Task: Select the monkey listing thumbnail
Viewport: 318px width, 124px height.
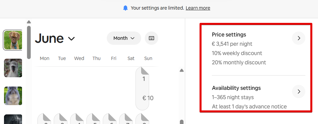Action: pyautogui.click(x=13, y=68)
